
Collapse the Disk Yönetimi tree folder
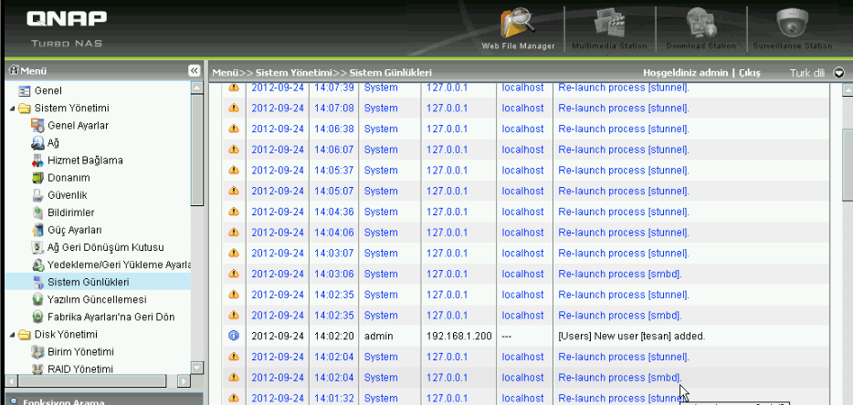(13, 335)
